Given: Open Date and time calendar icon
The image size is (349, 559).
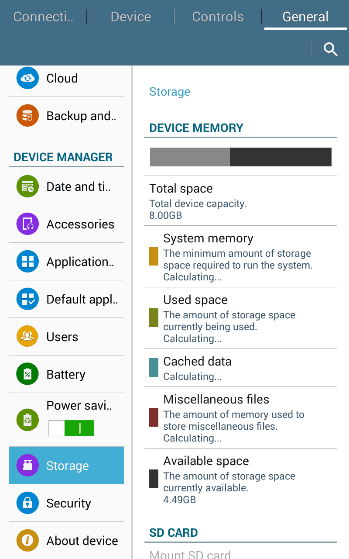Looking at the screenshot, I should (28, 186).
